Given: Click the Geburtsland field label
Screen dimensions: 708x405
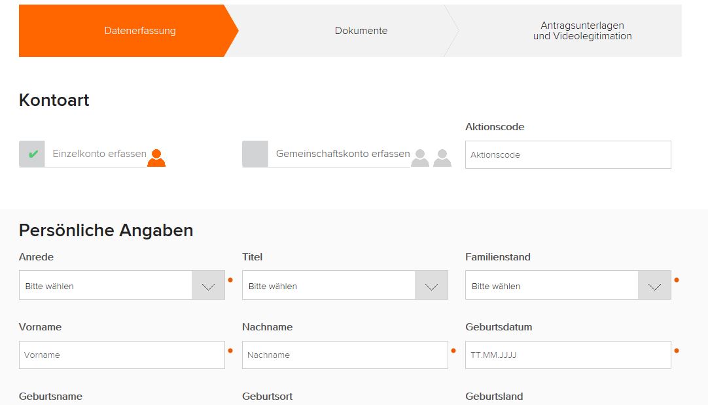Looking at the screenshot, I should [494, 396].
